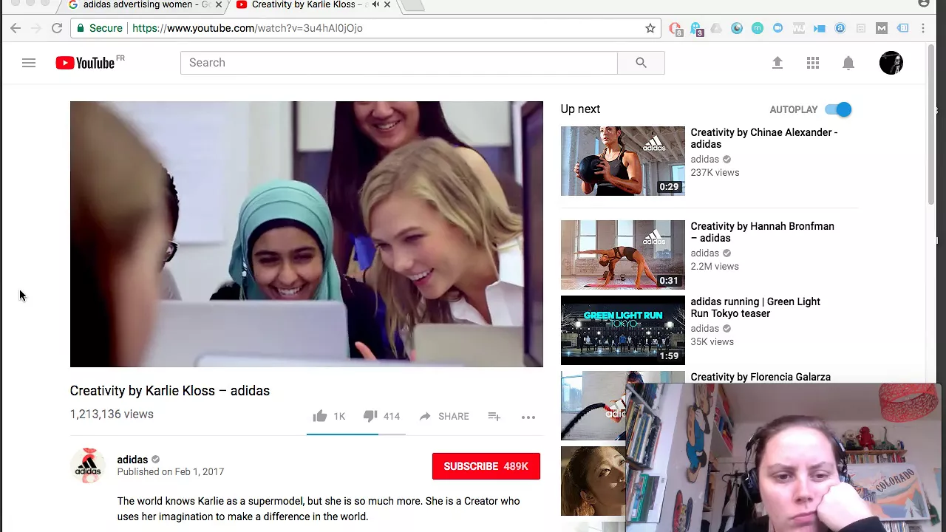Click the Subscribe 489K button
The width and height of the screenshot is (946, 532).
click(486, 466)
